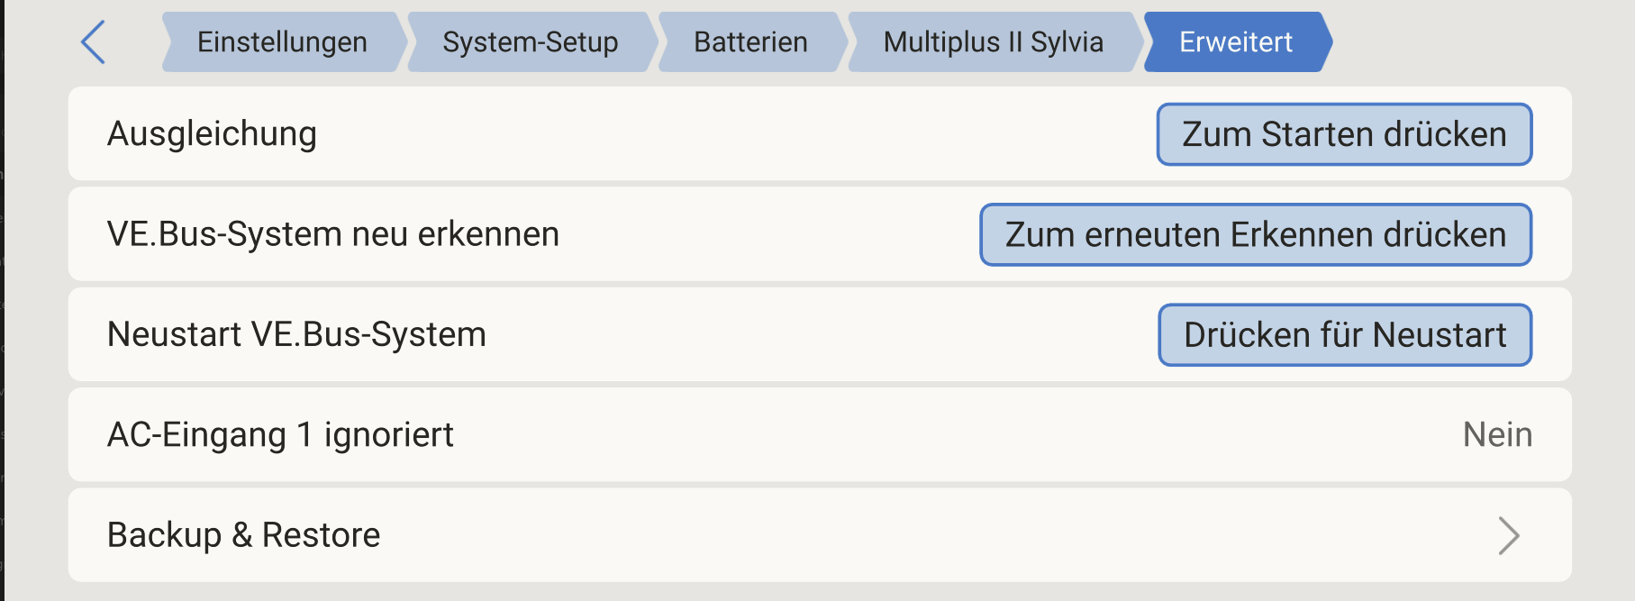Open the Backup & Restore chevron
The width and height of the screenshot is (1635, 601).
pos(1508,535)
